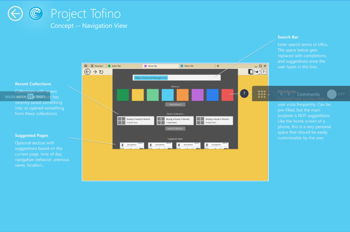Open the first suggested page thumbnail

coord(132,146)
